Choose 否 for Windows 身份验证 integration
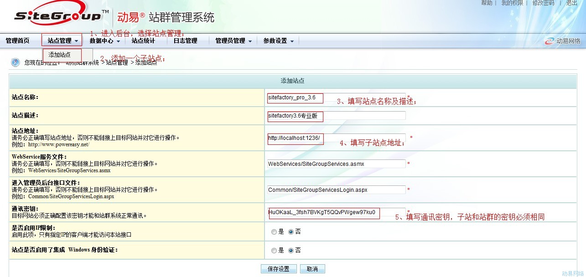This screenshot has height=277, width=586. click(291, 251)
